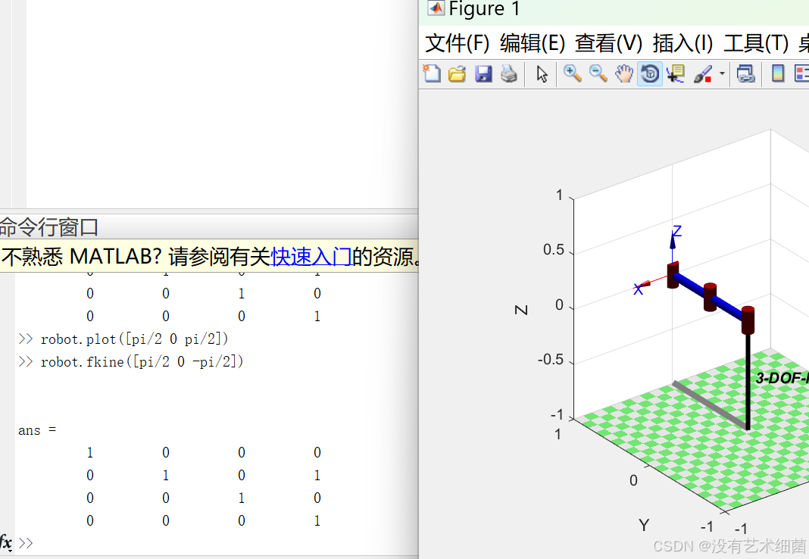Activate the Zoom Out magnifier
This screenshot has width=809, height=559.
click(x=598, y=73)
